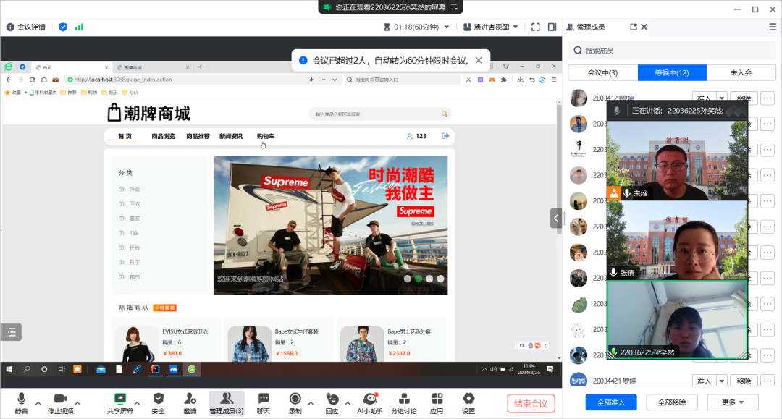782x419 pixels.
Task: Switch to the 未入会 tab
Action: tap(741, 72)
